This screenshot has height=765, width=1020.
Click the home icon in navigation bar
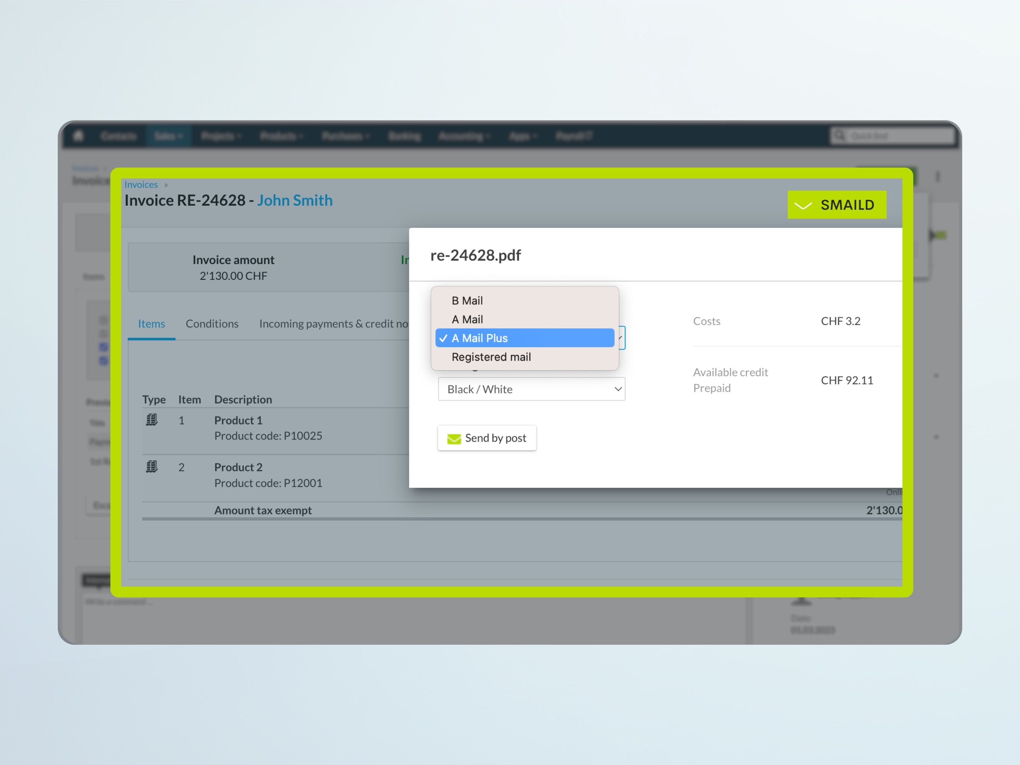click(79, 136)
